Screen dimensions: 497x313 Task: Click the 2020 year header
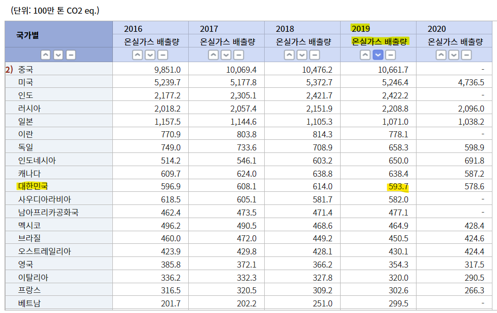point(437,29)
